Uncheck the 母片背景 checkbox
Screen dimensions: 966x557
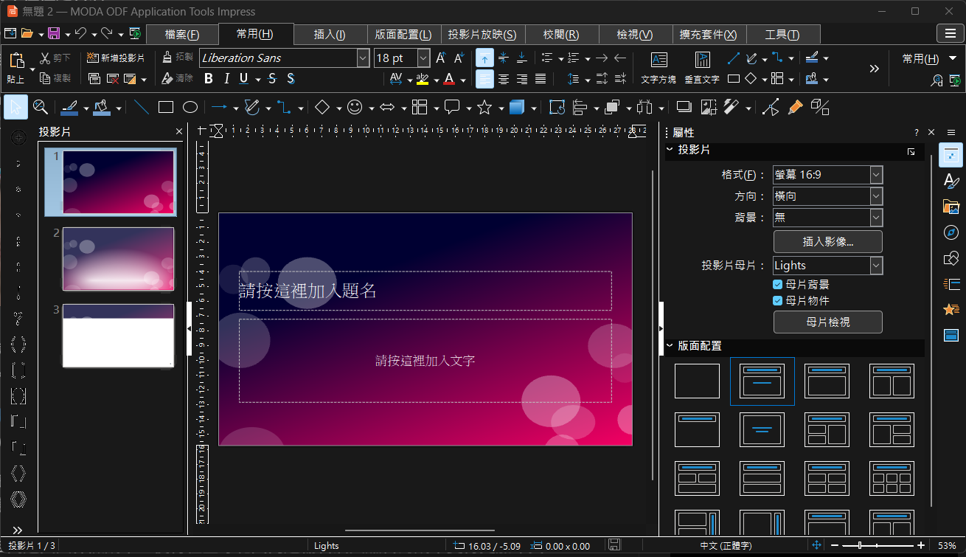777,284
